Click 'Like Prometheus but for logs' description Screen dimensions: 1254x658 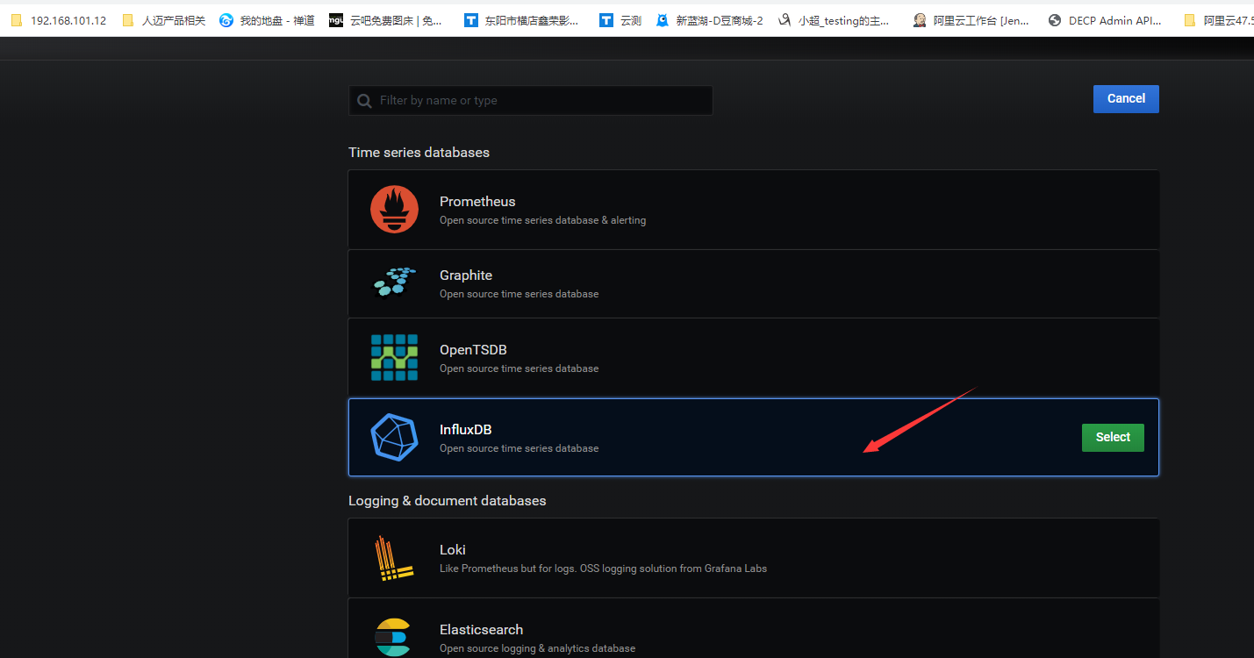tap(603, 569)
